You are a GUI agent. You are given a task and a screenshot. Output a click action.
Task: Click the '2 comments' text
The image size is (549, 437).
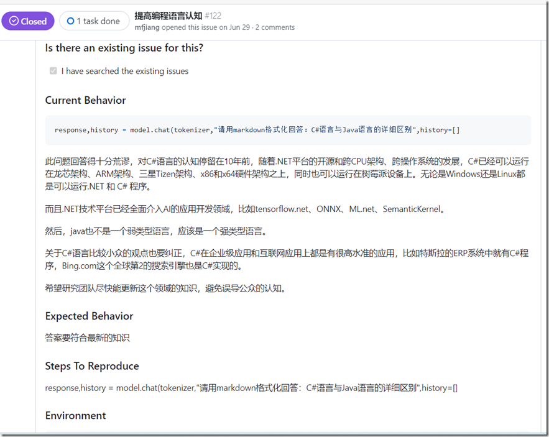(275, 27)
